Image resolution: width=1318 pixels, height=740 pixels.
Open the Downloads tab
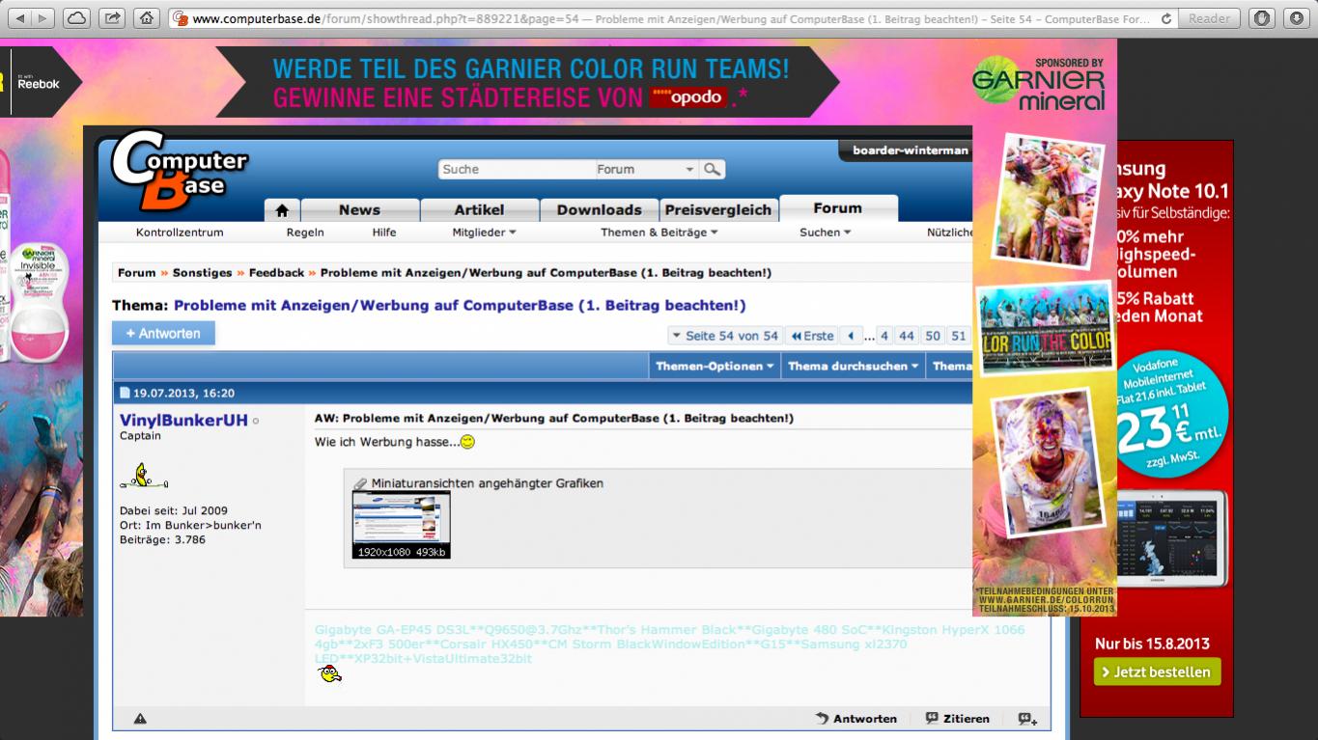point(599,209)
